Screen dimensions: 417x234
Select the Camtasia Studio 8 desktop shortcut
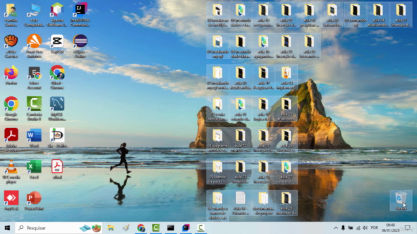(x=34, y=109)
